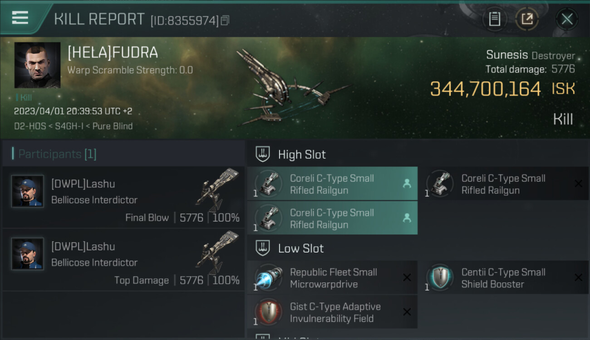The height and width of the screenshot is (340, 590).
Task: Open Lashu's portrait in Final Blow row
Action: pos(28,191)
